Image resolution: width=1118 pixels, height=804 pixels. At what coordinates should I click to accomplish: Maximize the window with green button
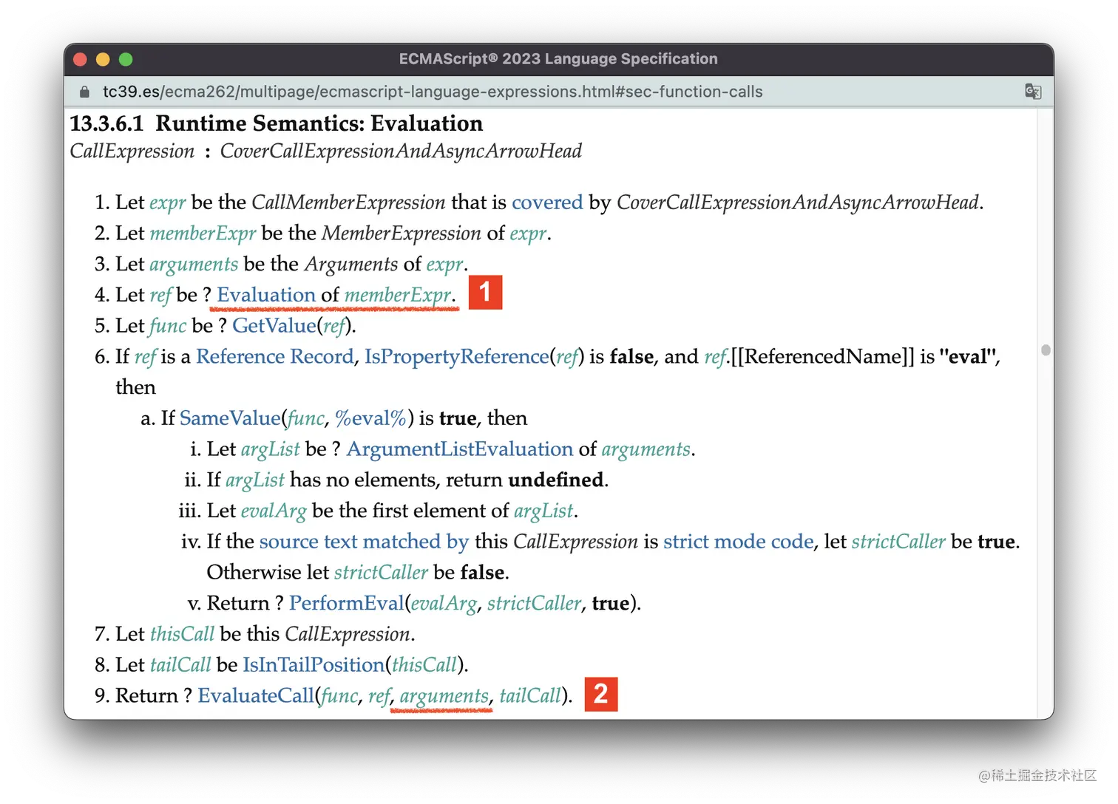click(x=126, y=59)
